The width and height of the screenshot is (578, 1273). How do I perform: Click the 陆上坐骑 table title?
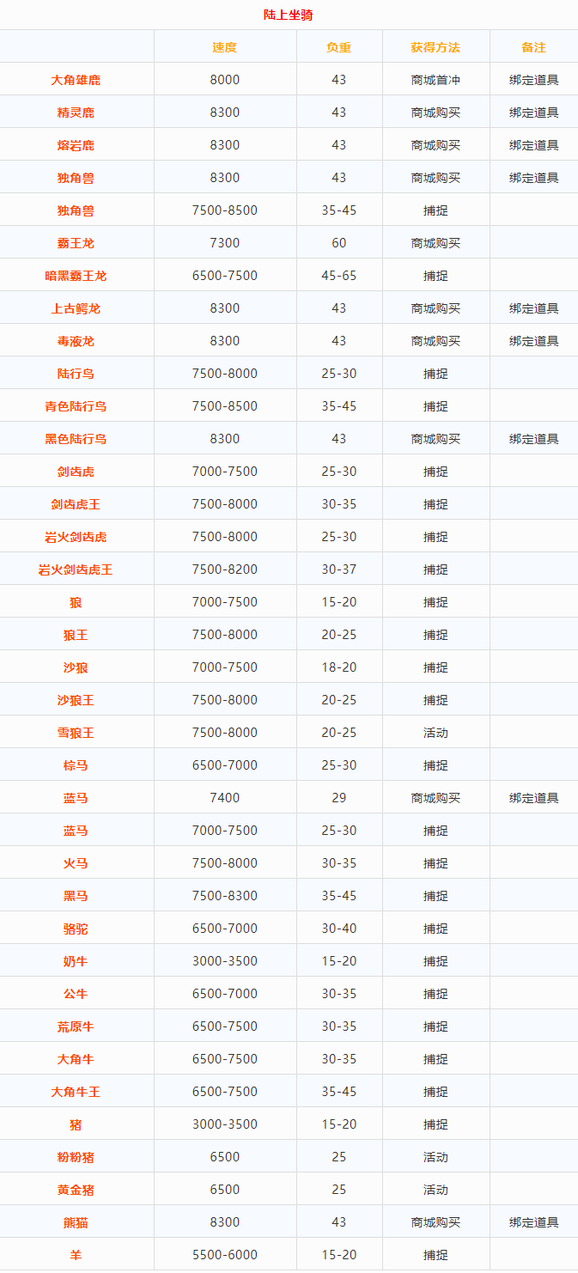289,15
